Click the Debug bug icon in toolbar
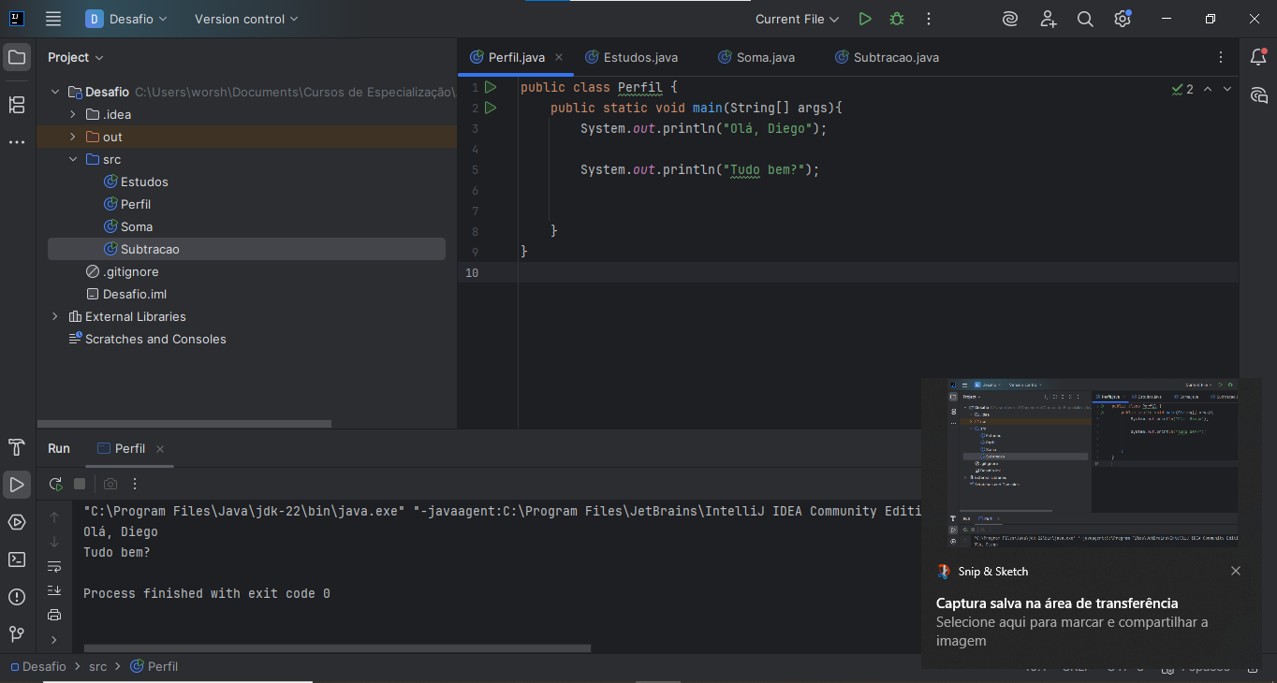The height and width of the screenshot is (683, 1277). coord(897,19)
